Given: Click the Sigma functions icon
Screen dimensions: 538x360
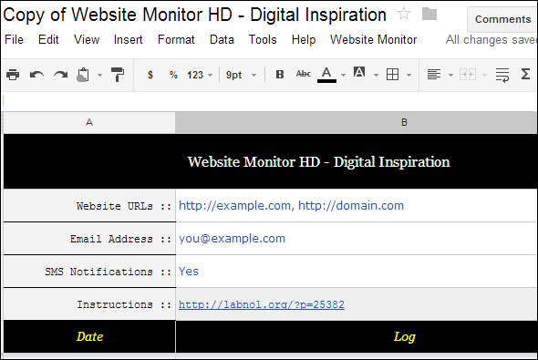Looking at the screenshot, I should [x=525, y=74].
